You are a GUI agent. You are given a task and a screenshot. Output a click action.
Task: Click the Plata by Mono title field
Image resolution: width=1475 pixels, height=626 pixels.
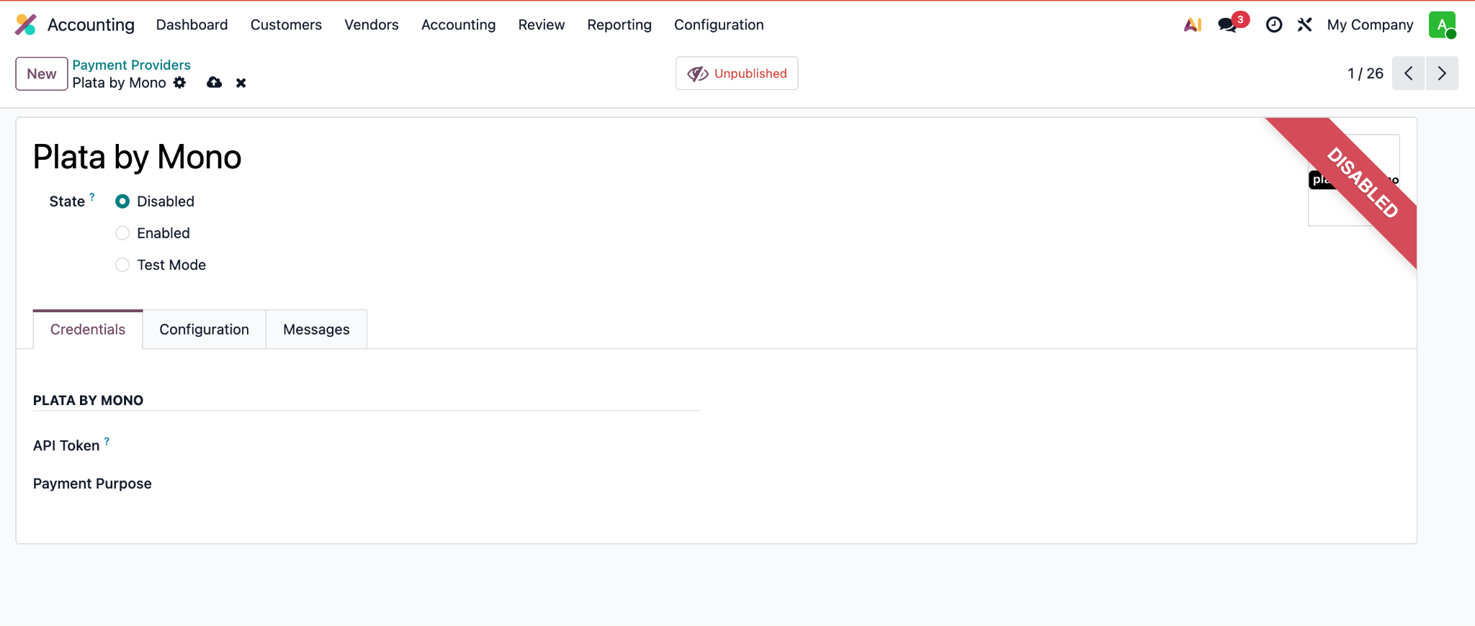pos(137,157)
